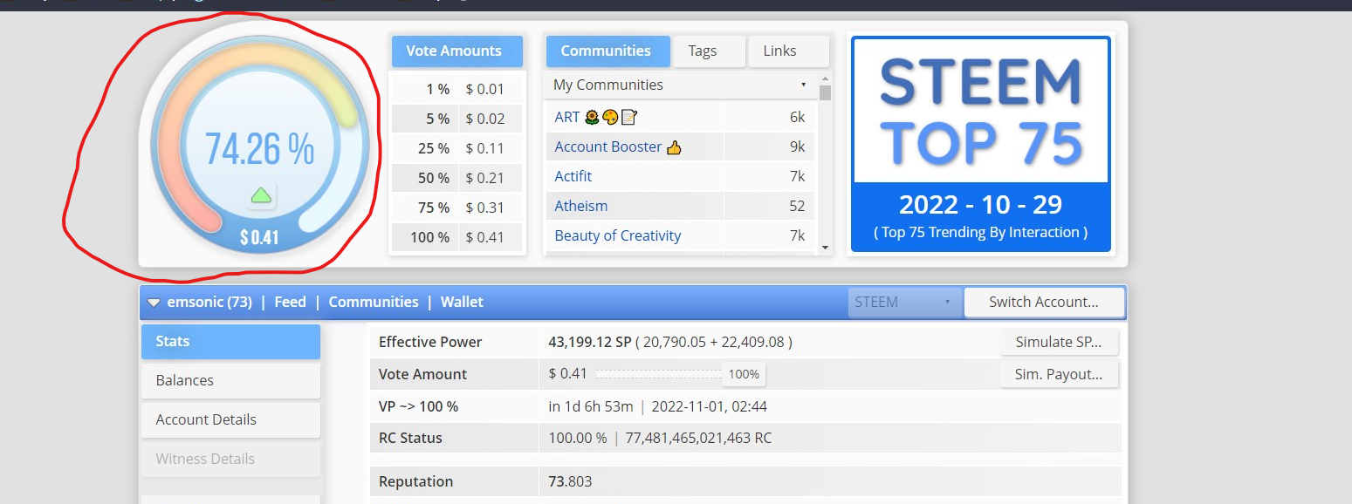Open the Sim. Payout button
The height and width of the screenshot is (504, 1352).
pos(1059,374)
